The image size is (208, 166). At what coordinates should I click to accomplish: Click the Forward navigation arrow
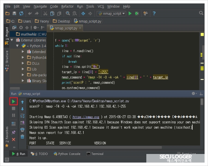pyautogui.click(x=90, y=13)
